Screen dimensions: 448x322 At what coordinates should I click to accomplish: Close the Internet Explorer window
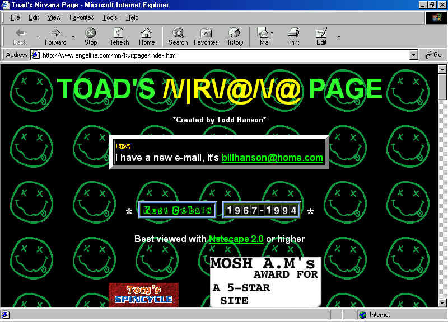(x=441, y=5)
